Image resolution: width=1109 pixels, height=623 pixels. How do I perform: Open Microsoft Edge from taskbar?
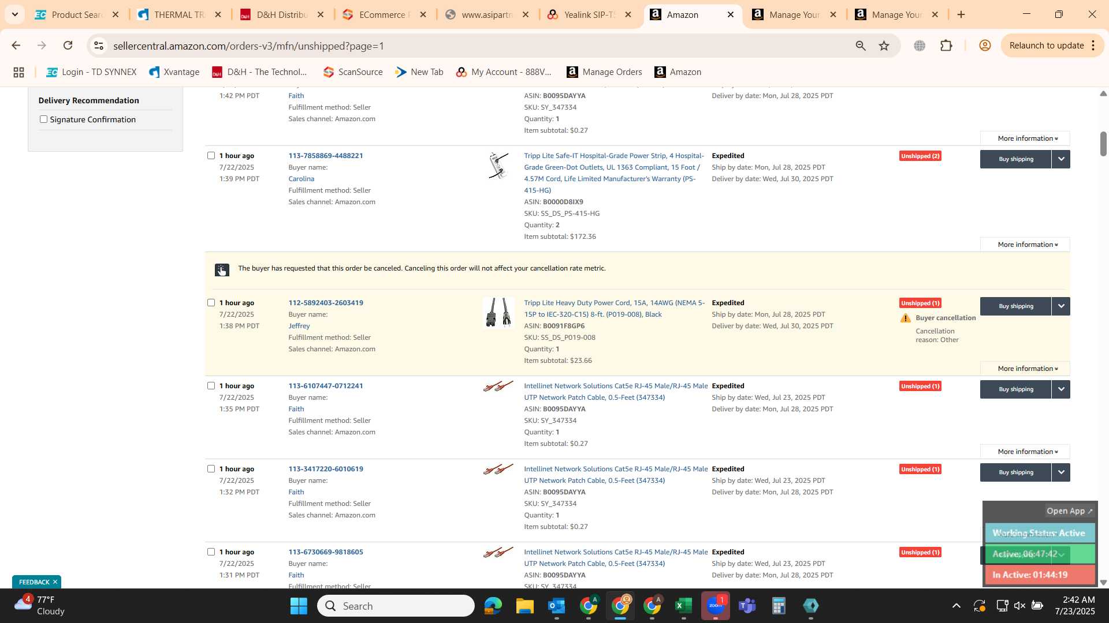pos(493,606)
